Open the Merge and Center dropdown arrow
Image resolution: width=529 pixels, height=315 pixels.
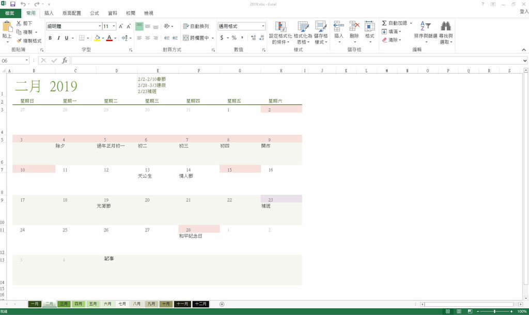tap(213, 38)
